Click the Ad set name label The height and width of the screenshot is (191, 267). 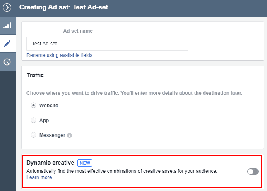(78, 31)
